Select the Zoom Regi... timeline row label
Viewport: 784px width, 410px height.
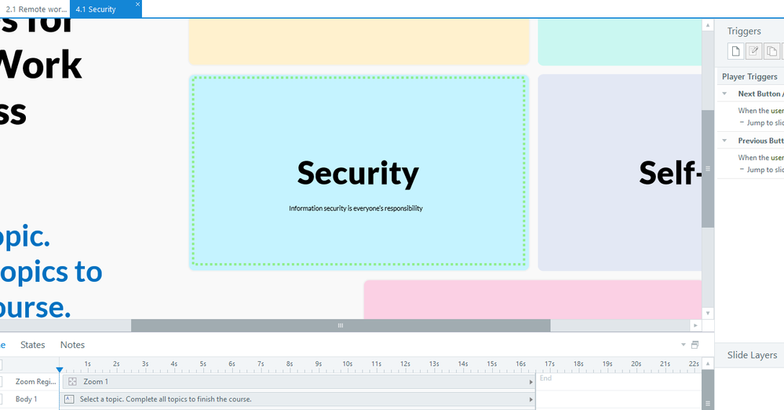pyautogui.click(x=35, y=382)
